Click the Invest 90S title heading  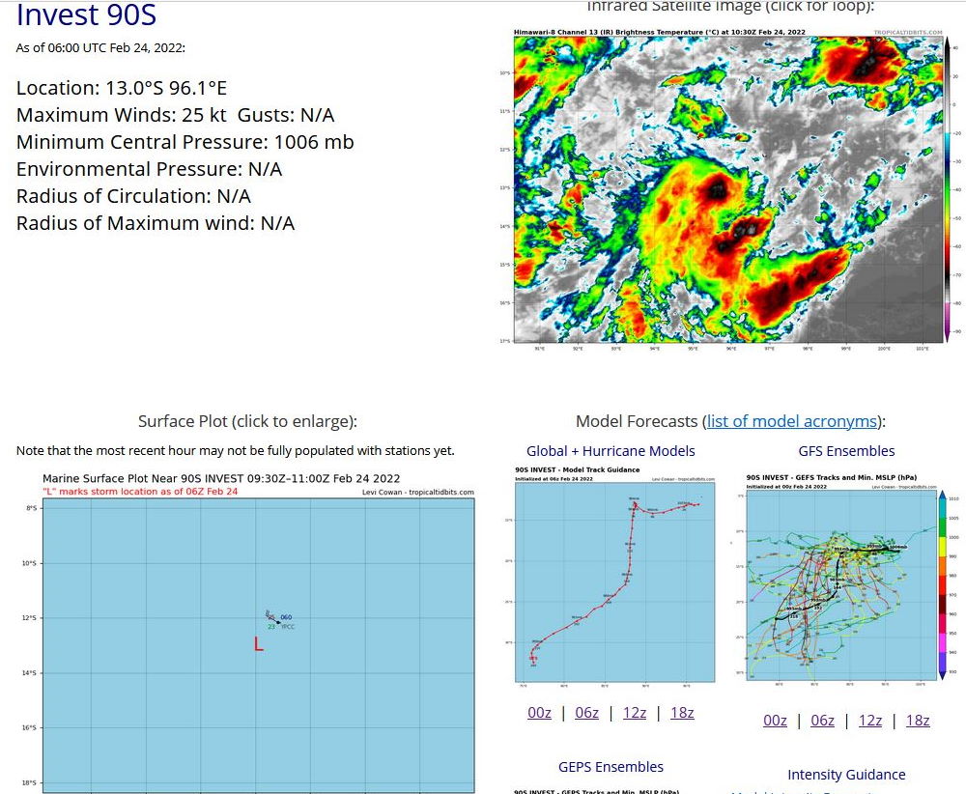pyautogui.click(x=86, y=15)
